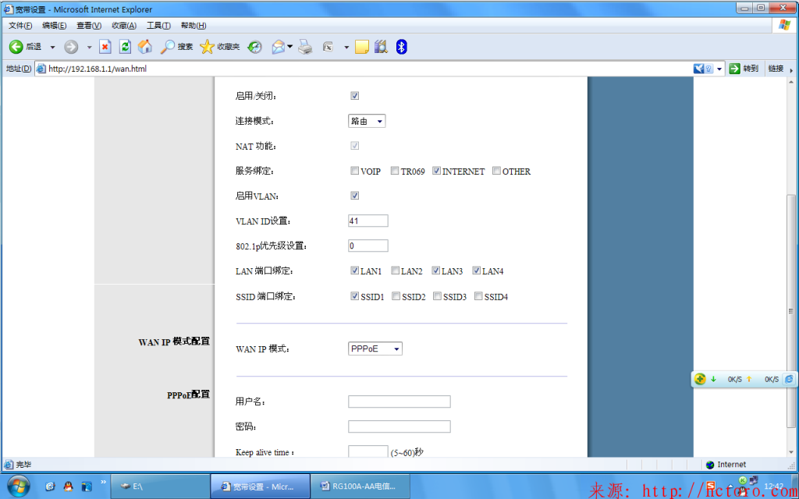Open the 查看(V) menu
The image size is (799, 499).
(x=89, y=26)
